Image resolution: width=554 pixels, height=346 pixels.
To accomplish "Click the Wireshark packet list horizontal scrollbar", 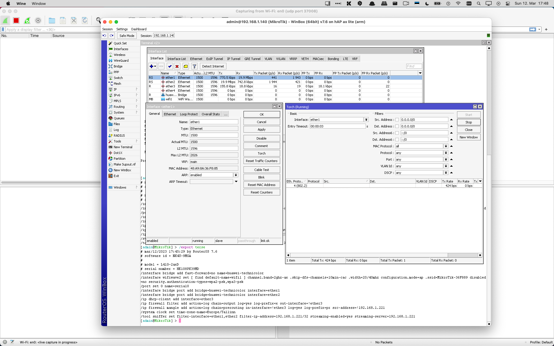I will click(51, 183).
